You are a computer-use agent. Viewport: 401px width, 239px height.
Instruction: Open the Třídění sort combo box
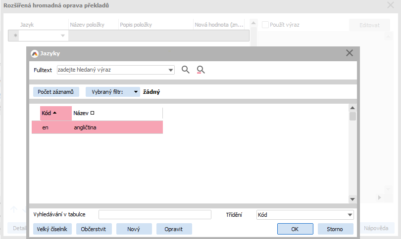[350, 215]
